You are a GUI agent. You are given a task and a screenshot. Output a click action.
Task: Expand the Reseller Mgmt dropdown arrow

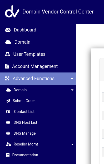pyautogui.click(x=72, y=144)
